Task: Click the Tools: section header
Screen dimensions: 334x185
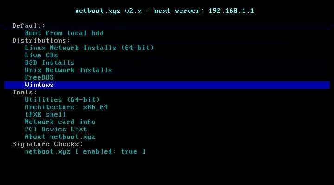Action: 25,92
